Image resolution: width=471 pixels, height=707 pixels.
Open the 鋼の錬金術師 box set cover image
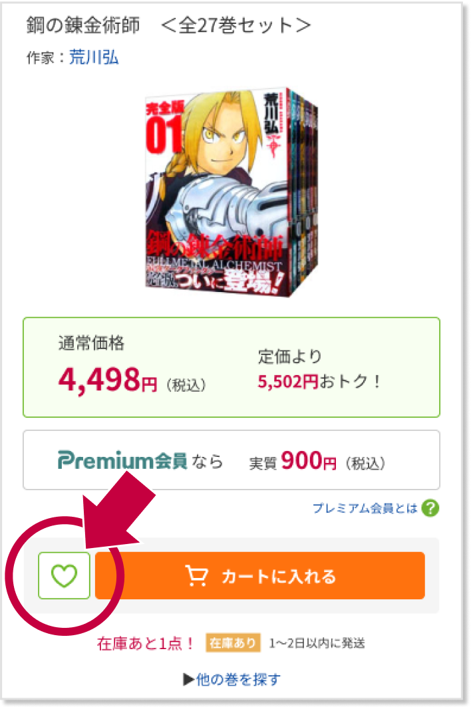pyautogui.click(x=232, y=192)
